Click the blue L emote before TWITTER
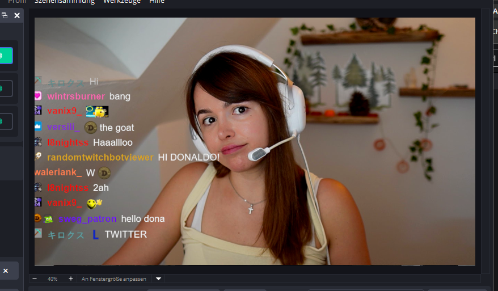The height and width of the screenshot is (291, 498). pos(95,234)
